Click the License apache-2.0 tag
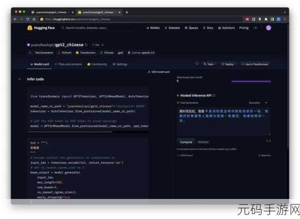Image resolution: width=300 pixels, height=219 pixels. pyautogui.click(x=141, y=53)
